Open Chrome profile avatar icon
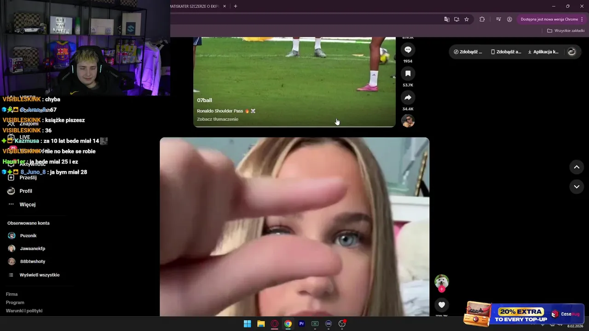Screen dimensions: 589x331 (x=509, y=19)
